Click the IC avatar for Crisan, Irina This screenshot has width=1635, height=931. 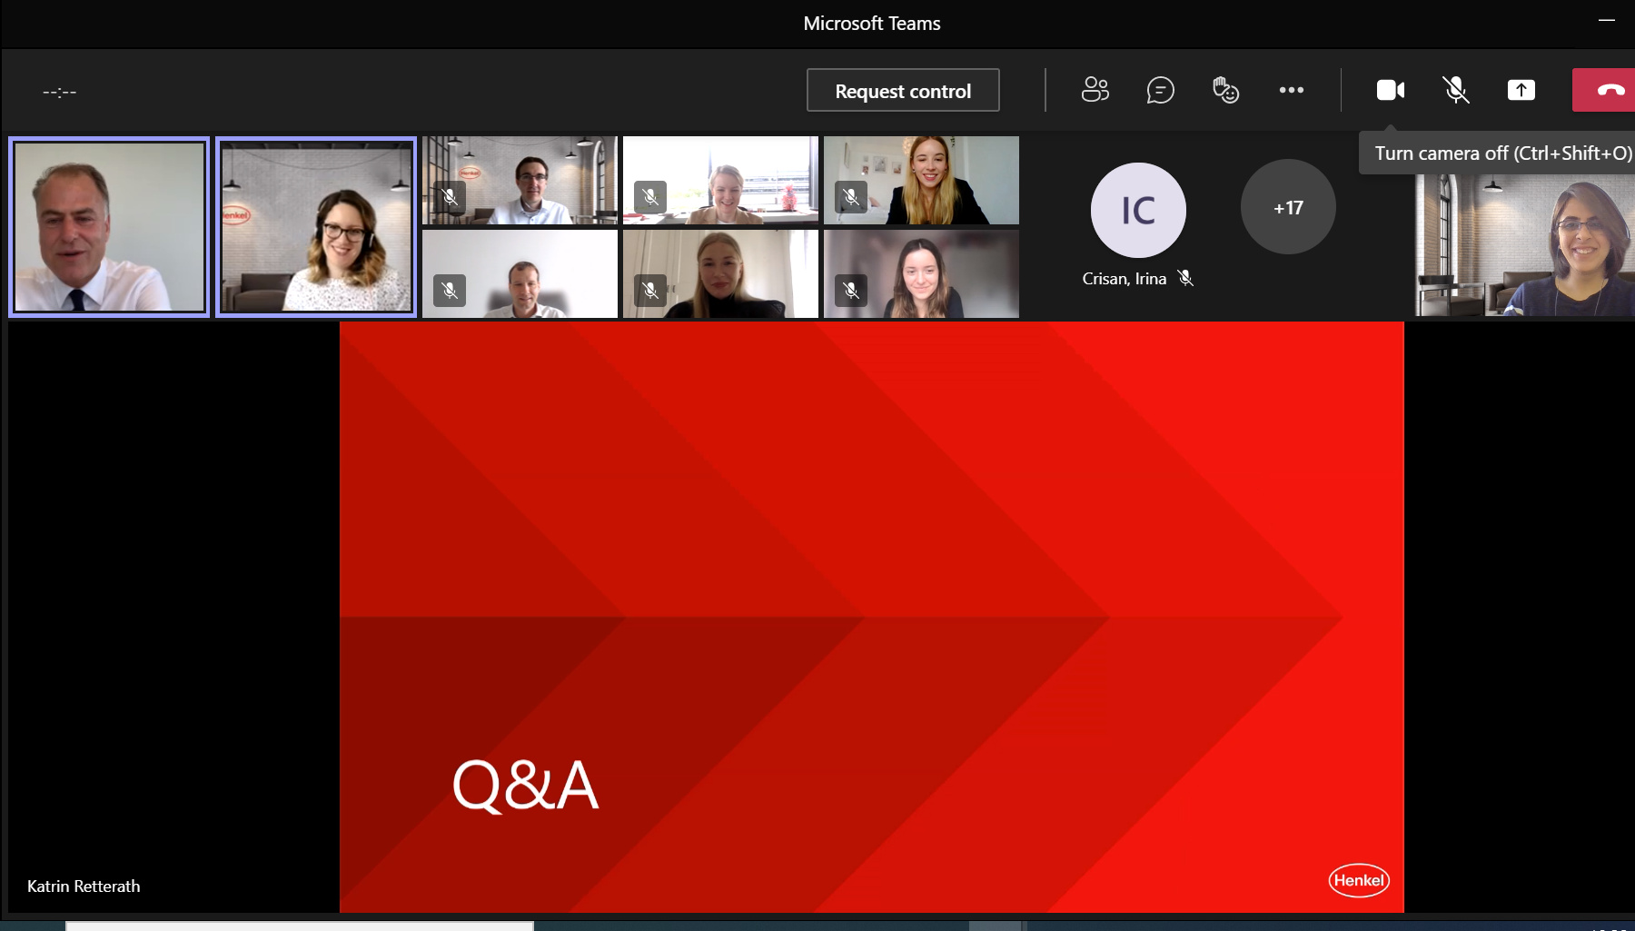1138,210
